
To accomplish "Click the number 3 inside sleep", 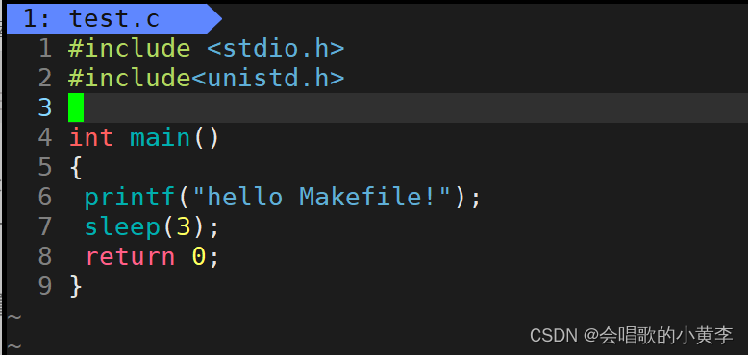I will click(184, 227).
